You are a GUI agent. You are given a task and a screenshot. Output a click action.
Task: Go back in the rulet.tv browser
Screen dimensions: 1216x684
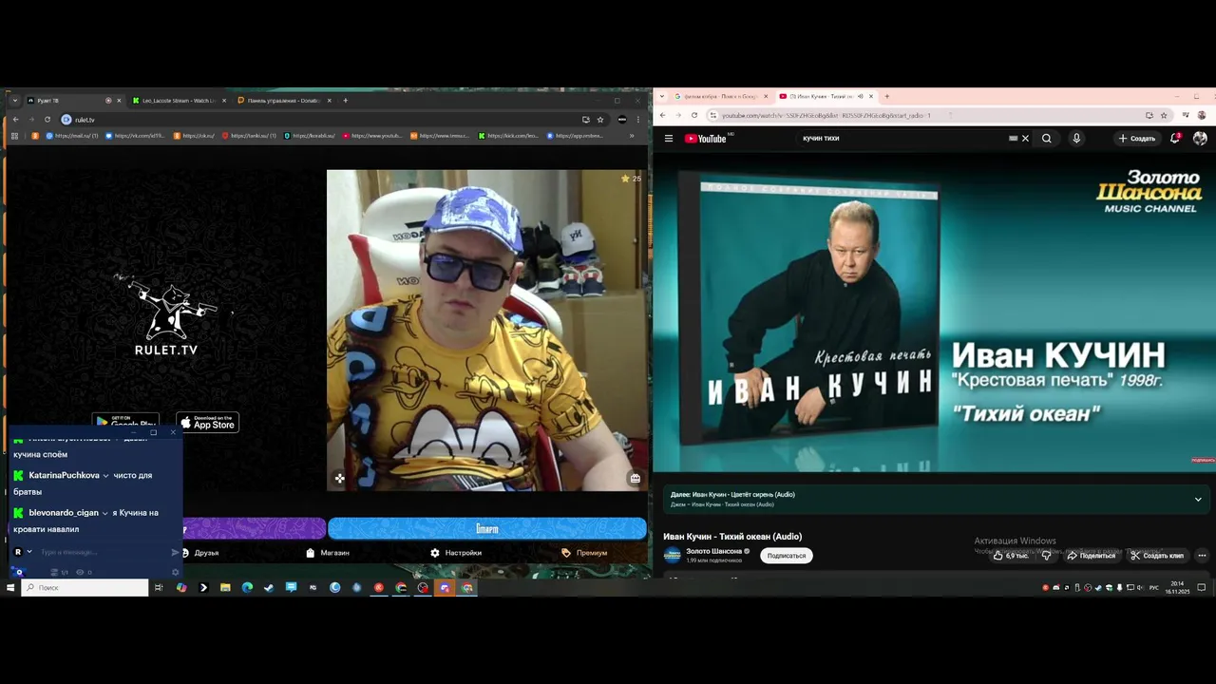click(15, 120)
